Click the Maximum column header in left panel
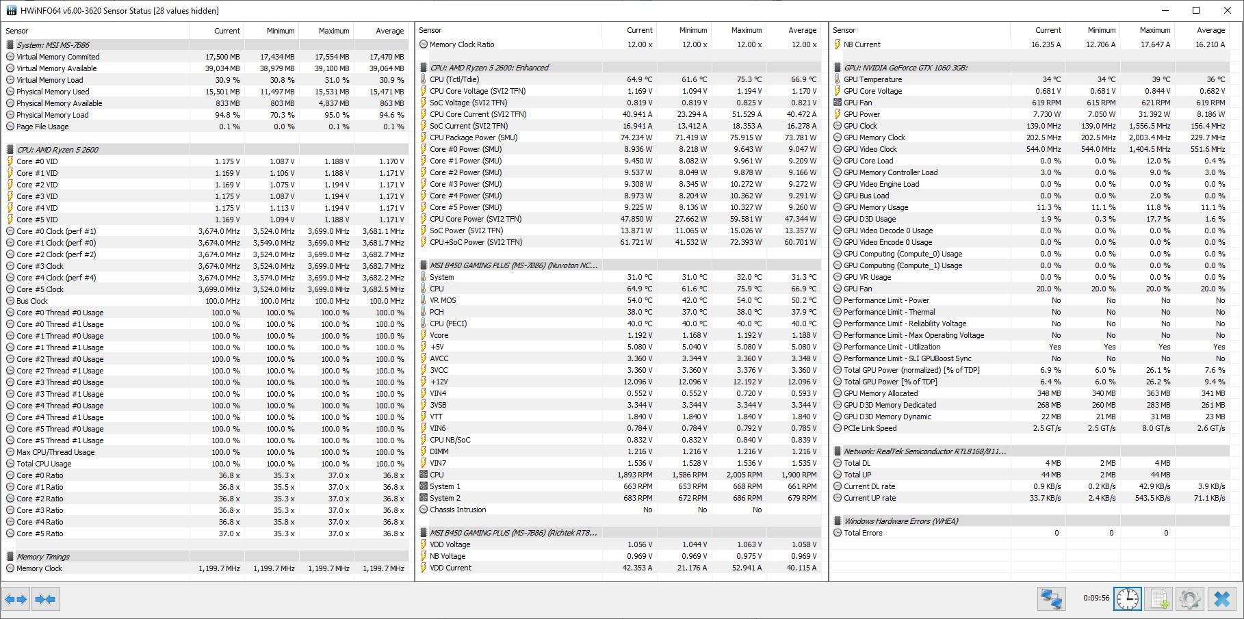This screenshot has height=619, width=1244. [333, 31]
